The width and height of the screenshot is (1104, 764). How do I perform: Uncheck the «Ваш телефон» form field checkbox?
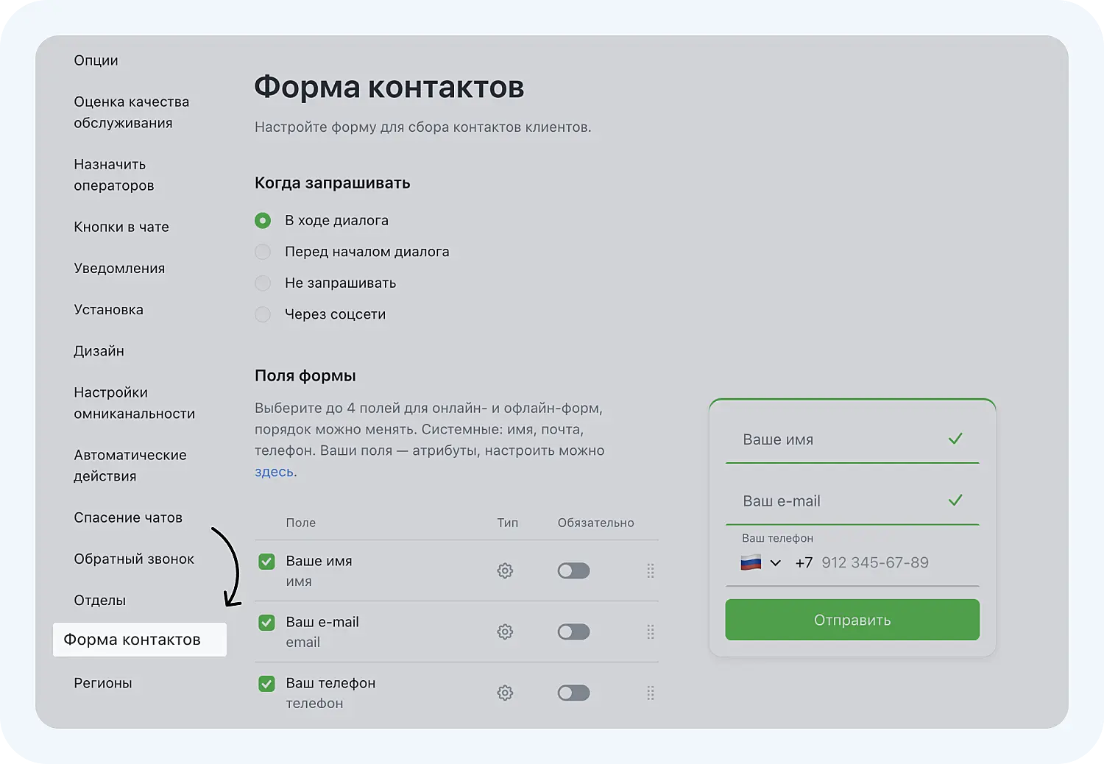coord(266,684)
